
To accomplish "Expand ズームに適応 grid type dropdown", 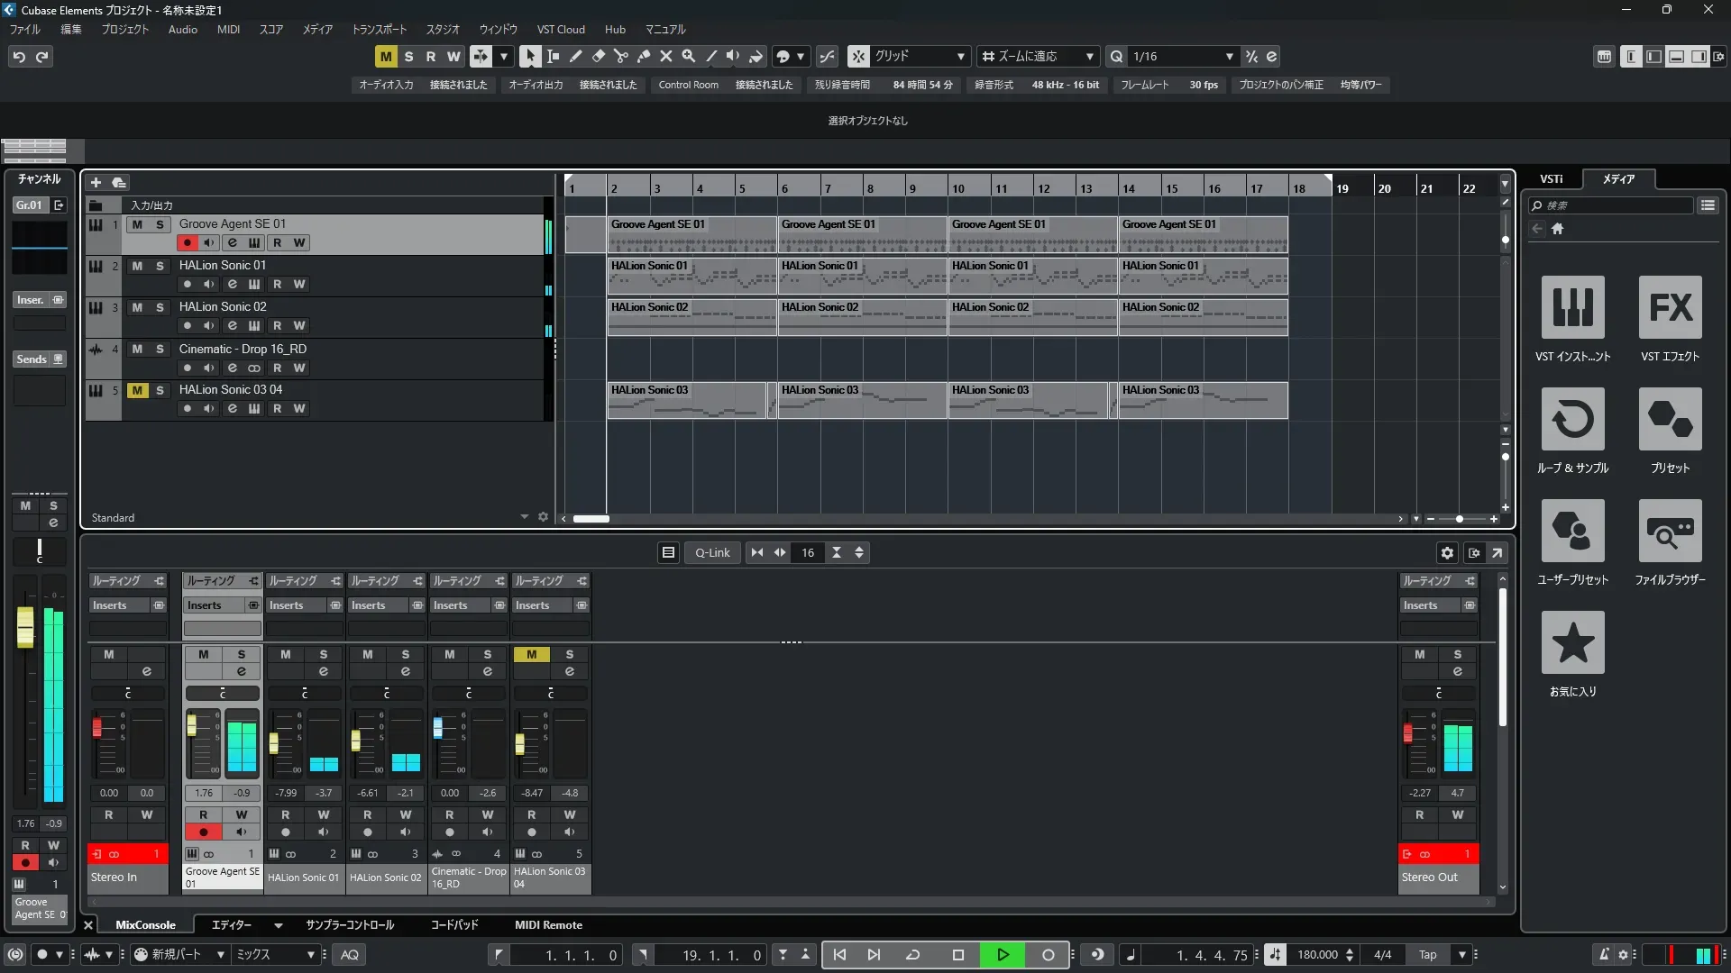I will pos(1089,56).
